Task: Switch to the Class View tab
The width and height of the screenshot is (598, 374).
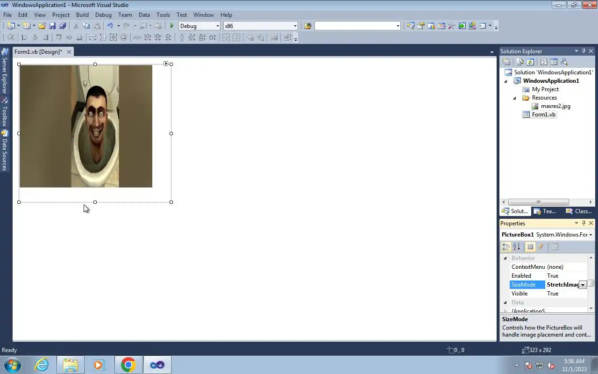Action: click(x=579, y=211)
